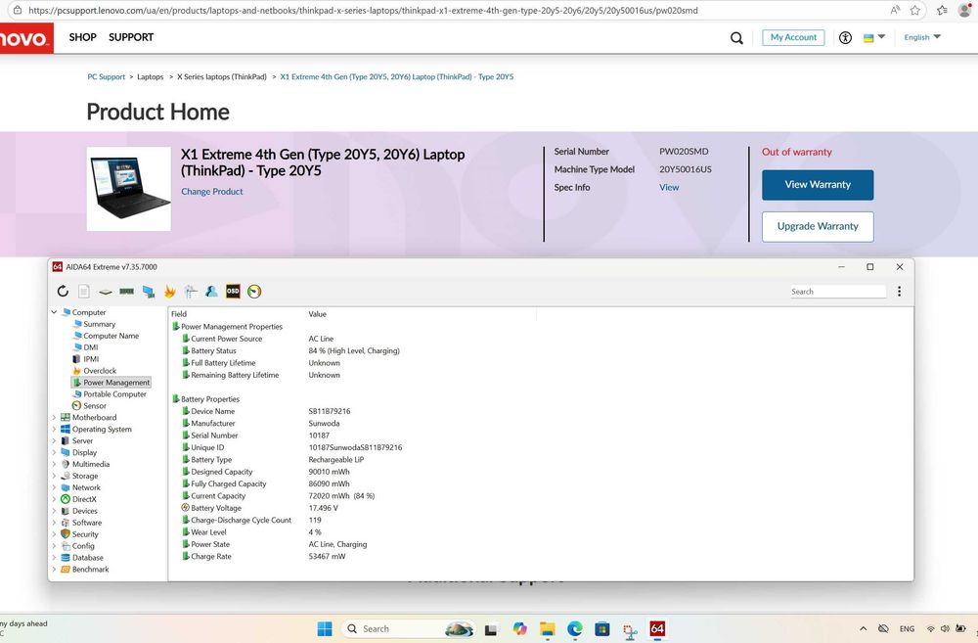This screenshot has width=978, height=643.
Task: Click the browser read aloud icon
Action: point(895,10)
